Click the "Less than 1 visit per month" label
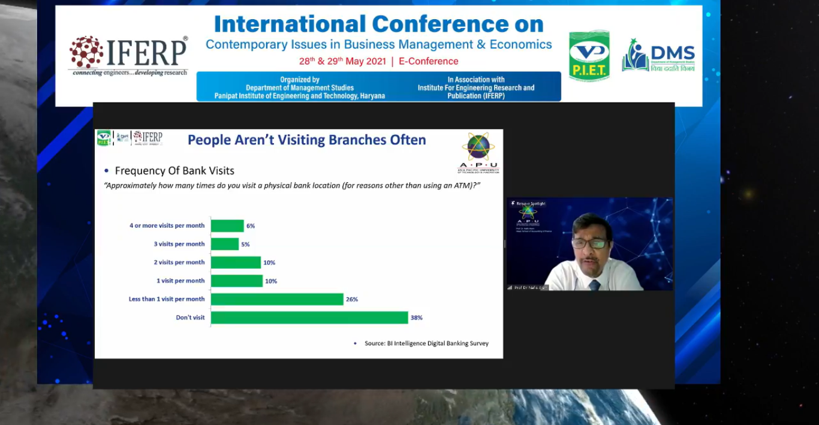The width and height of the screenshot is (819, 425). tap(167, 299)
